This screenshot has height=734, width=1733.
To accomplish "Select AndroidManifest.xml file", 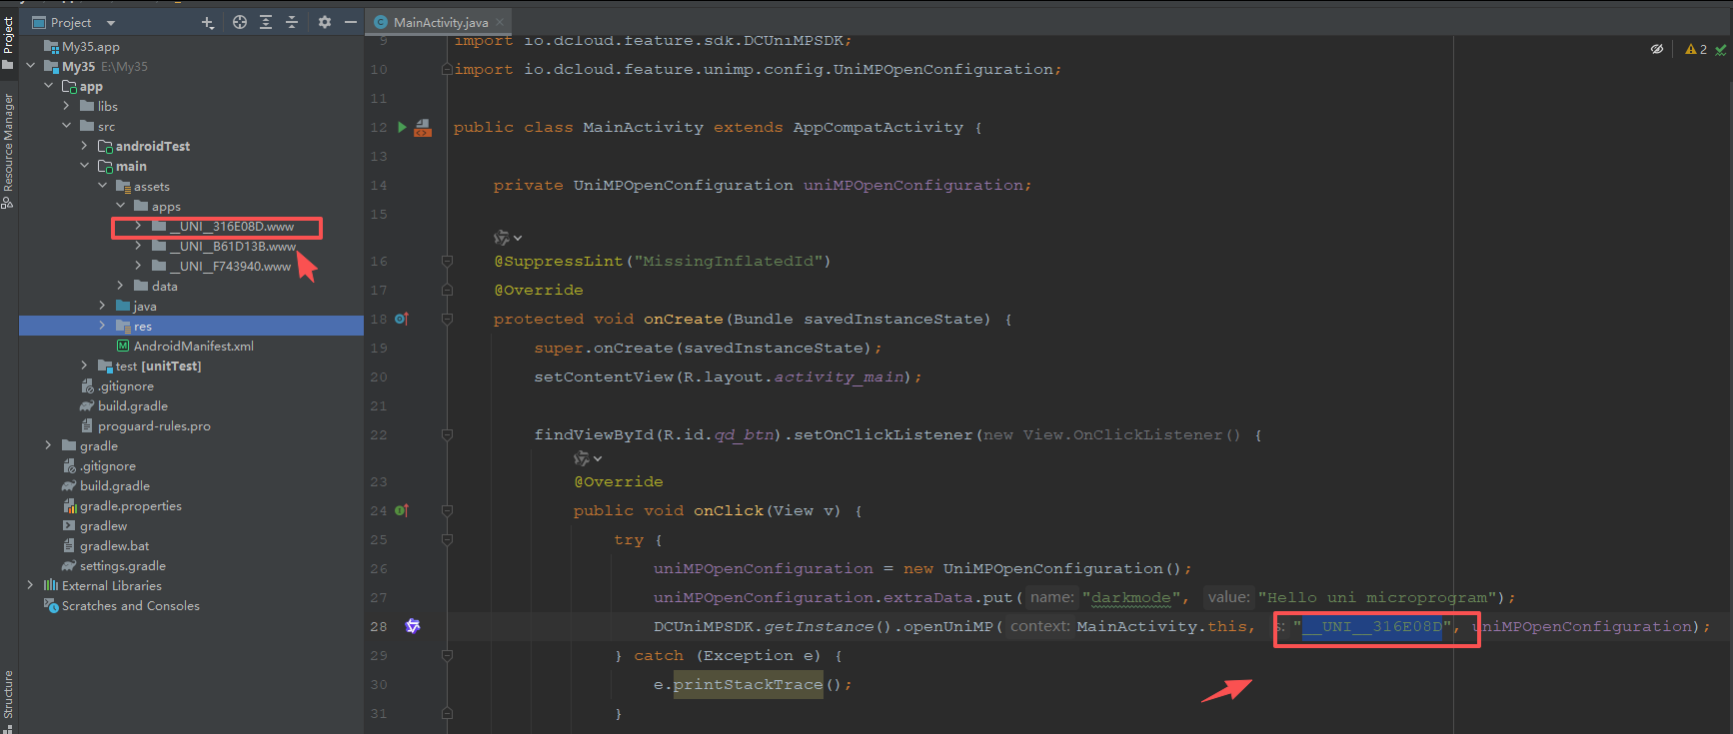I will click(194, 347).
